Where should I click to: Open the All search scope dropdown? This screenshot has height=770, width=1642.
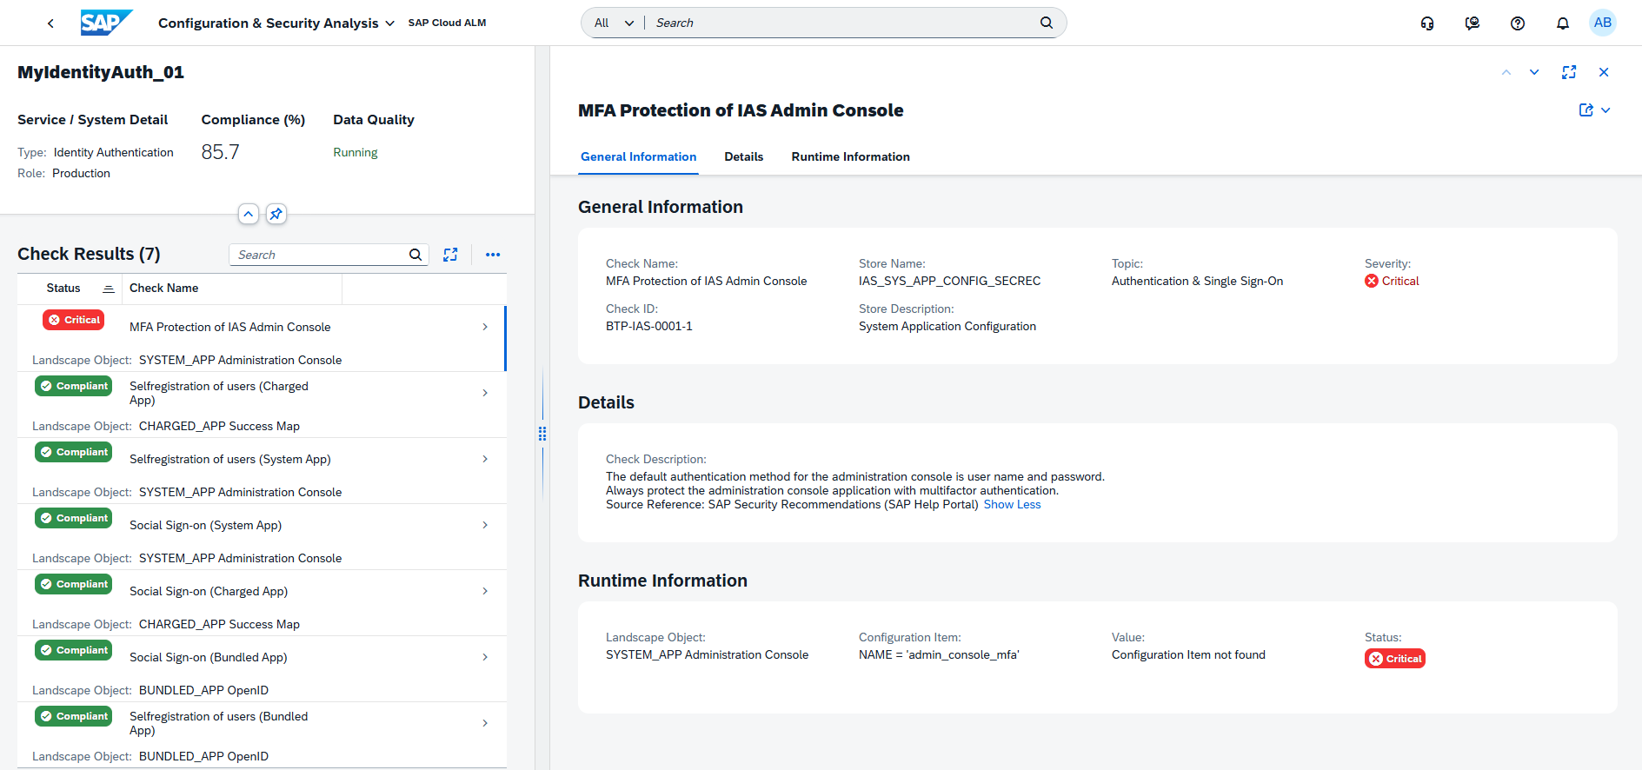coord(613,23)
